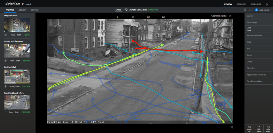Click the bookmark icon in toolbar
The height and width of the screenshot is (133, 273).
245,10
